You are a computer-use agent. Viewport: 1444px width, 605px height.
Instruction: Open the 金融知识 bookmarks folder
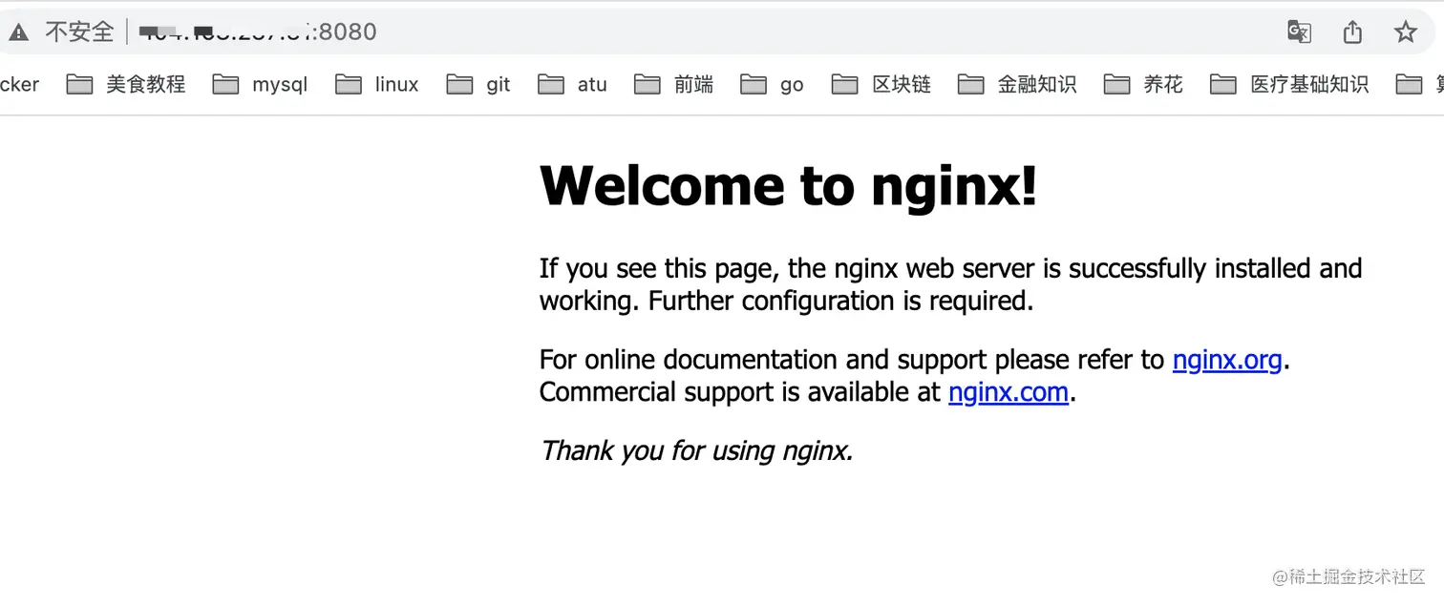[1017, 85]
